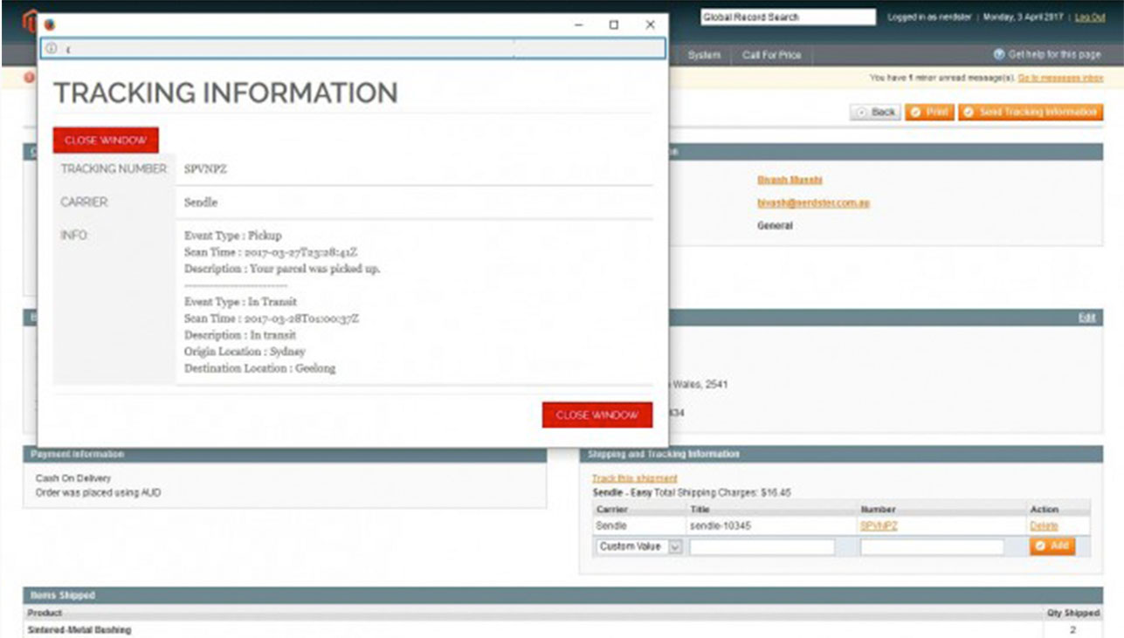Click the SPVNPZ tracking number link
1124x638 pixels.
pyautogui.click(x=879, y=526)
